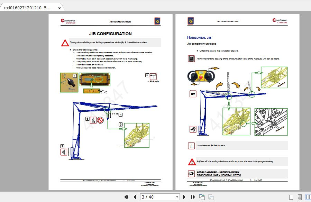Screen dimensions: 311x202
Task: Click the previous view navigation icon
Action: (202, 196)
